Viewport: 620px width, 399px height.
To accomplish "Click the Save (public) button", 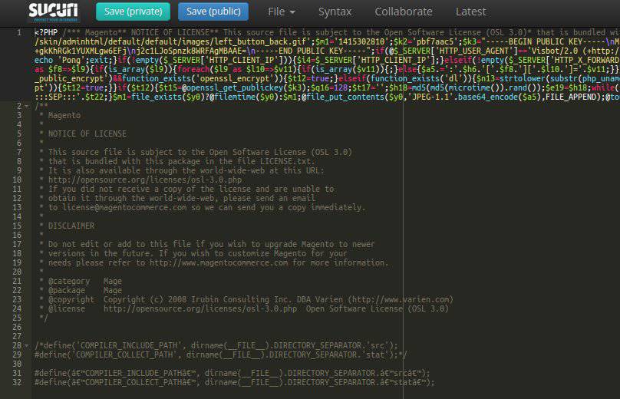I will [x=213, y=12].
